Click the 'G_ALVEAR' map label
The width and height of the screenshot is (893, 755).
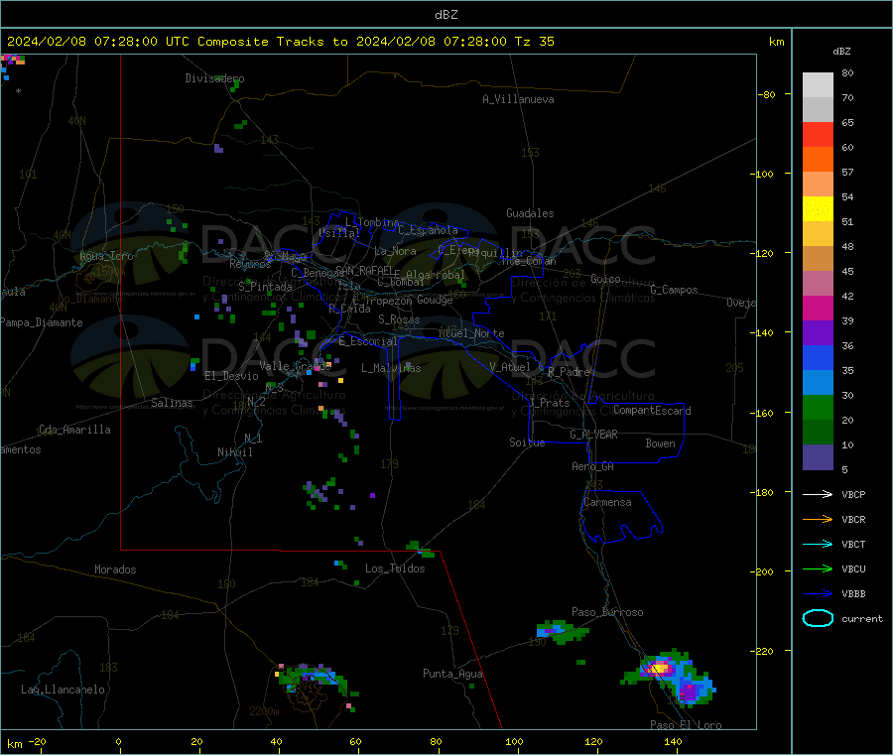593,435
